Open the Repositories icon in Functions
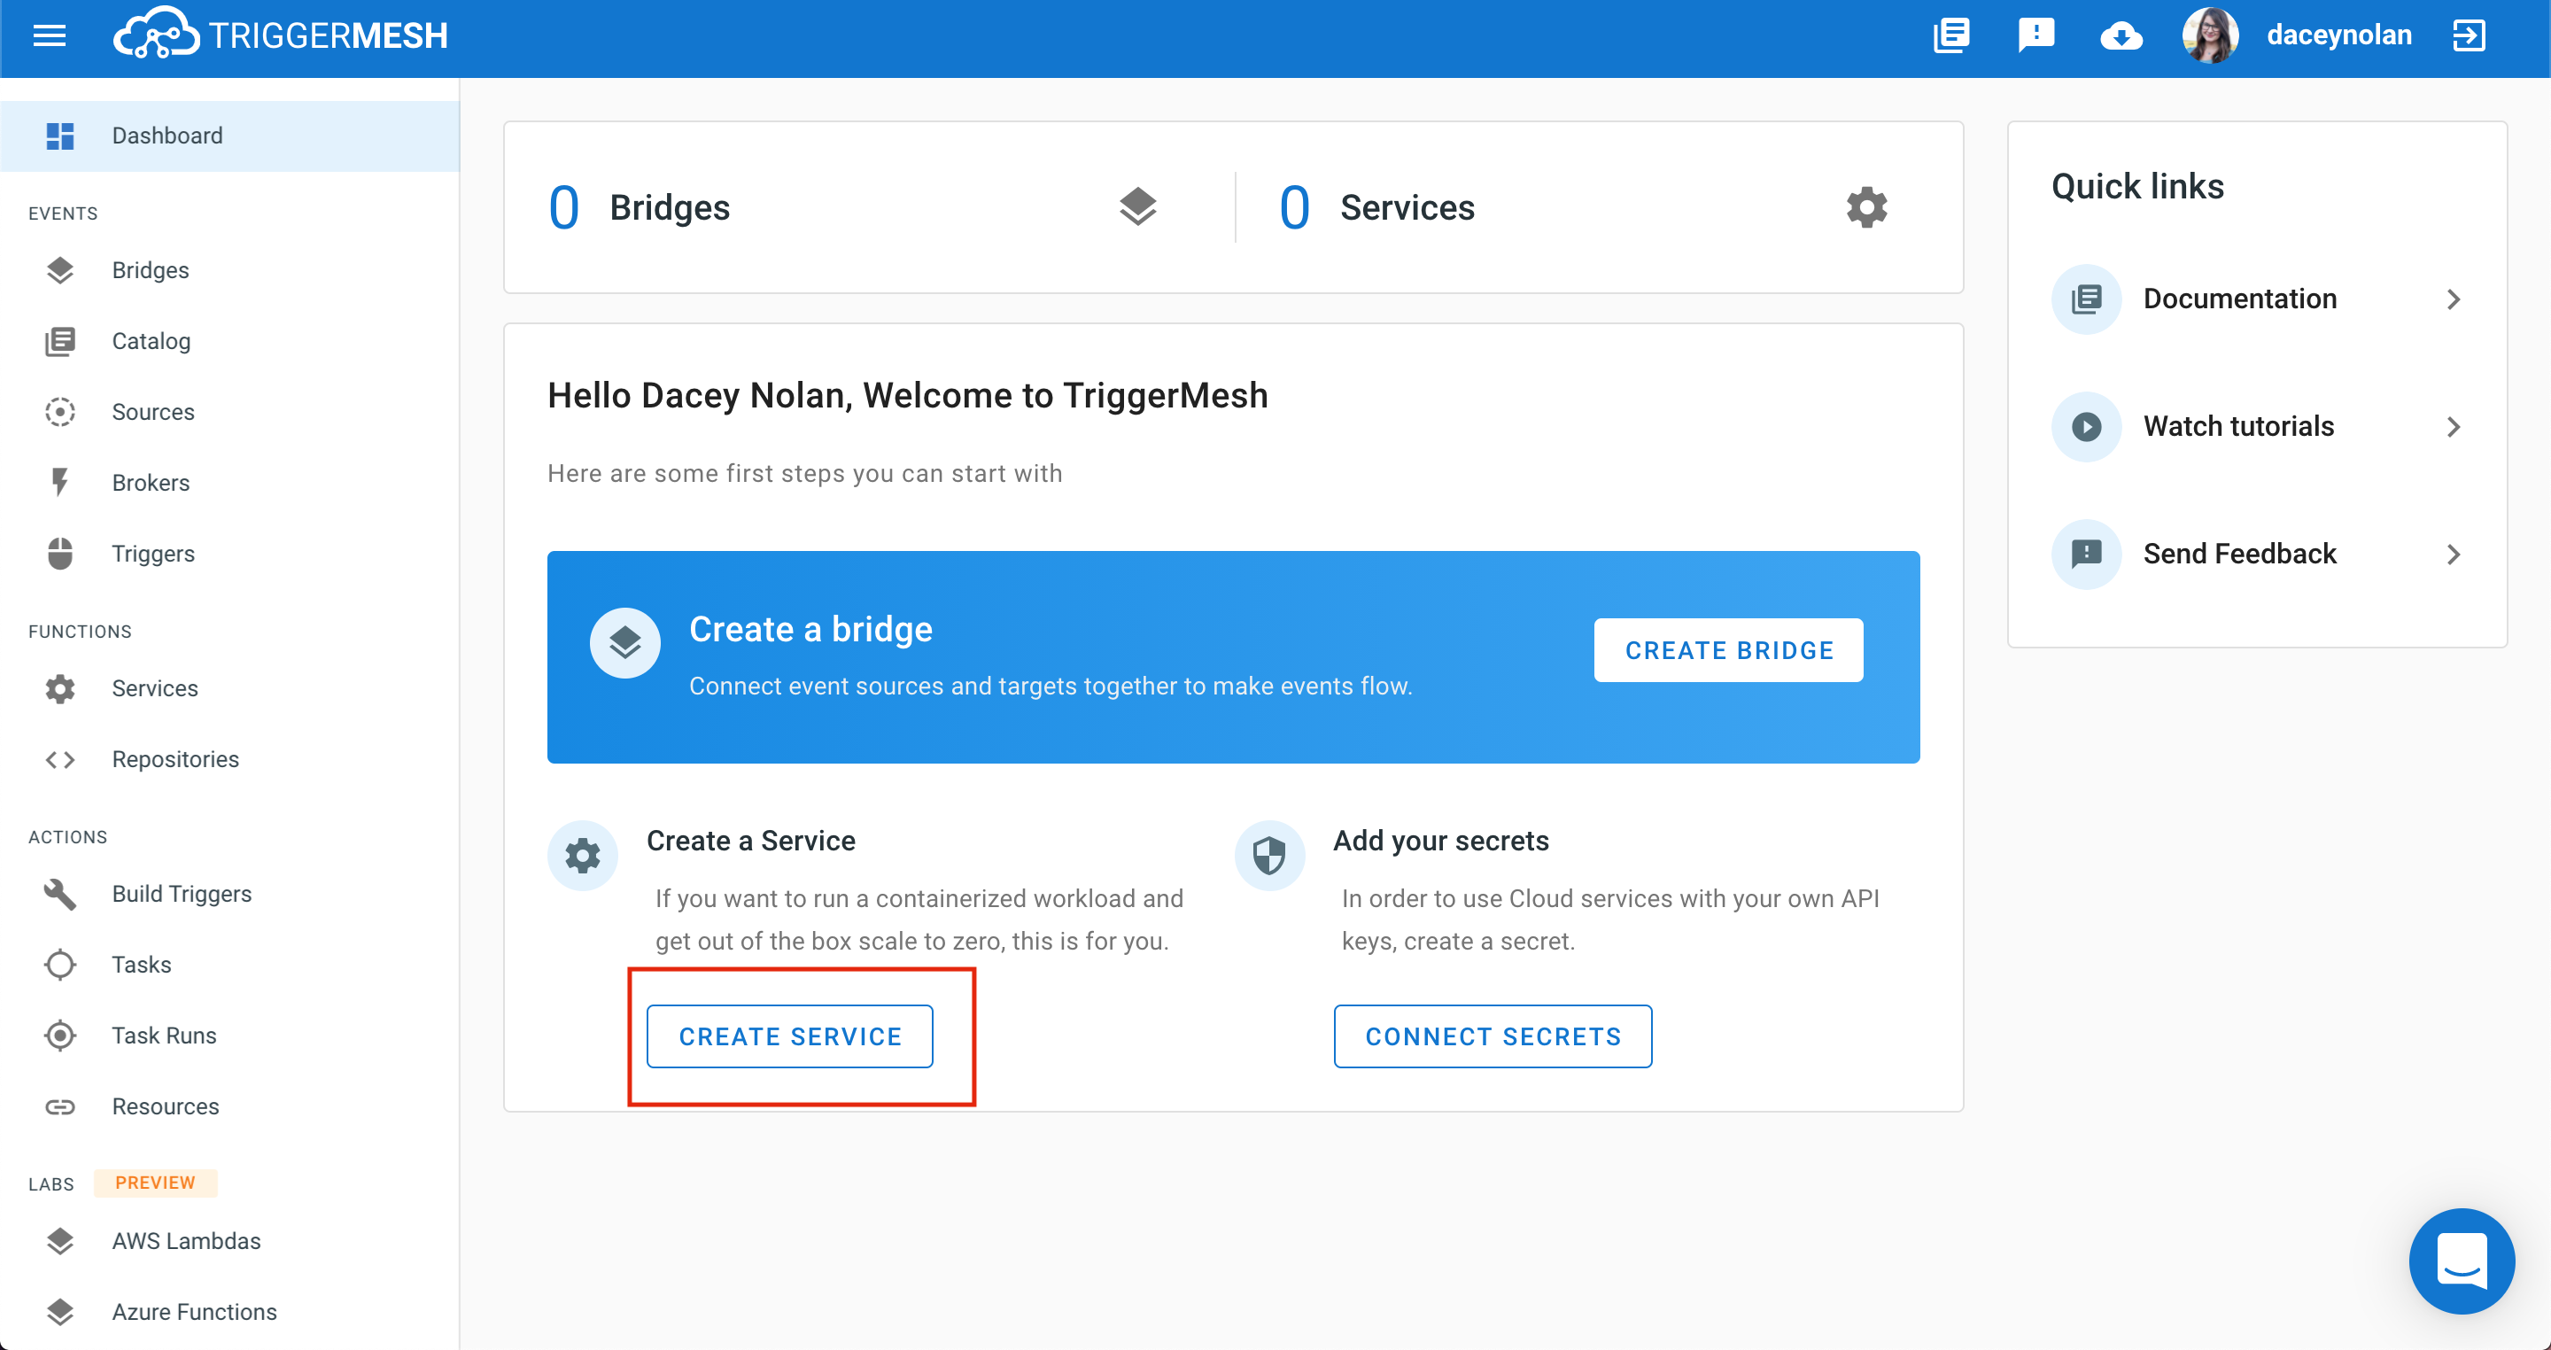Viewport: 2551px width, 1350px height. coord(62,759)
